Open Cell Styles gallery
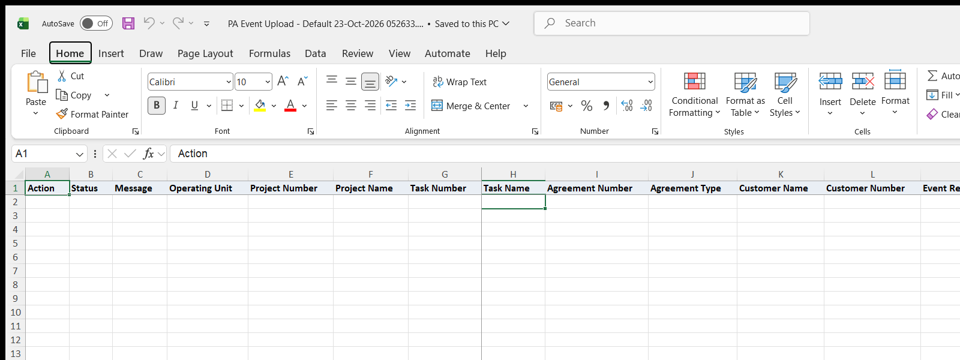The width and height of the screenshot is (960, 360). [x=785, y=95]
